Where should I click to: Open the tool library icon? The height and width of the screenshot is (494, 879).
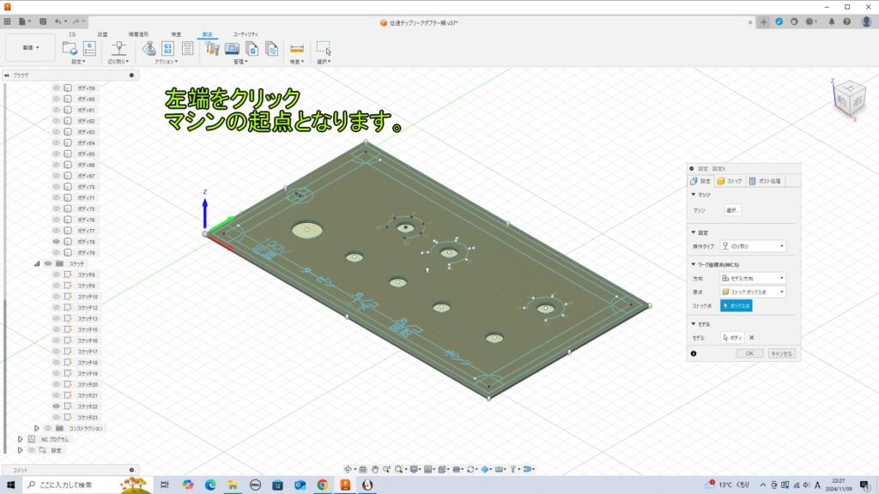(212, 48)
